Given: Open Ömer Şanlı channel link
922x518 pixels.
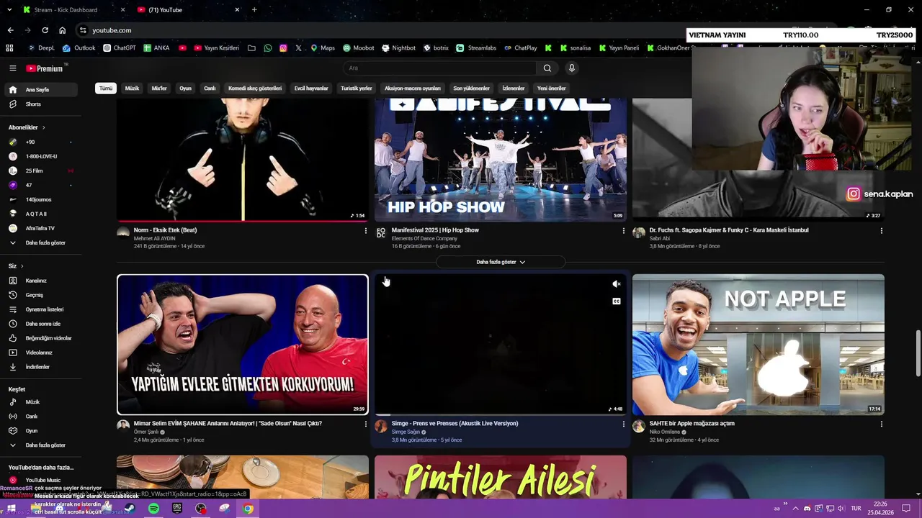Looking at the screenshot, I should point(145,432).
